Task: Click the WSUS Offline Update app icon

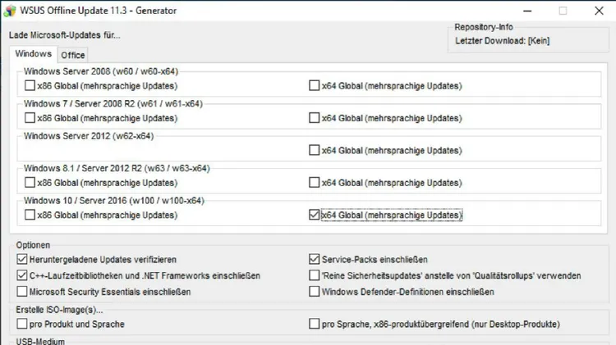Action: (x=9, y=11)
